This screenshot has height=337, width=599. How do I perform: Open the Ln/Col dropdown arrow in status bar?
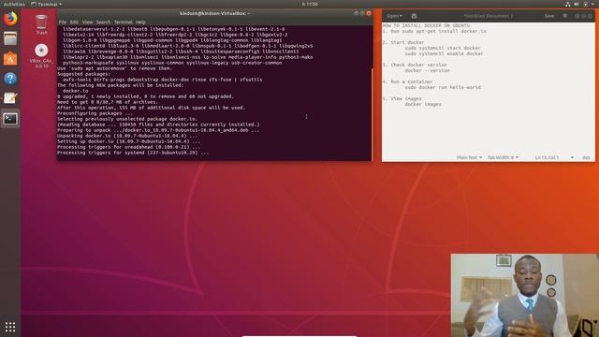(x=572, y=157)
